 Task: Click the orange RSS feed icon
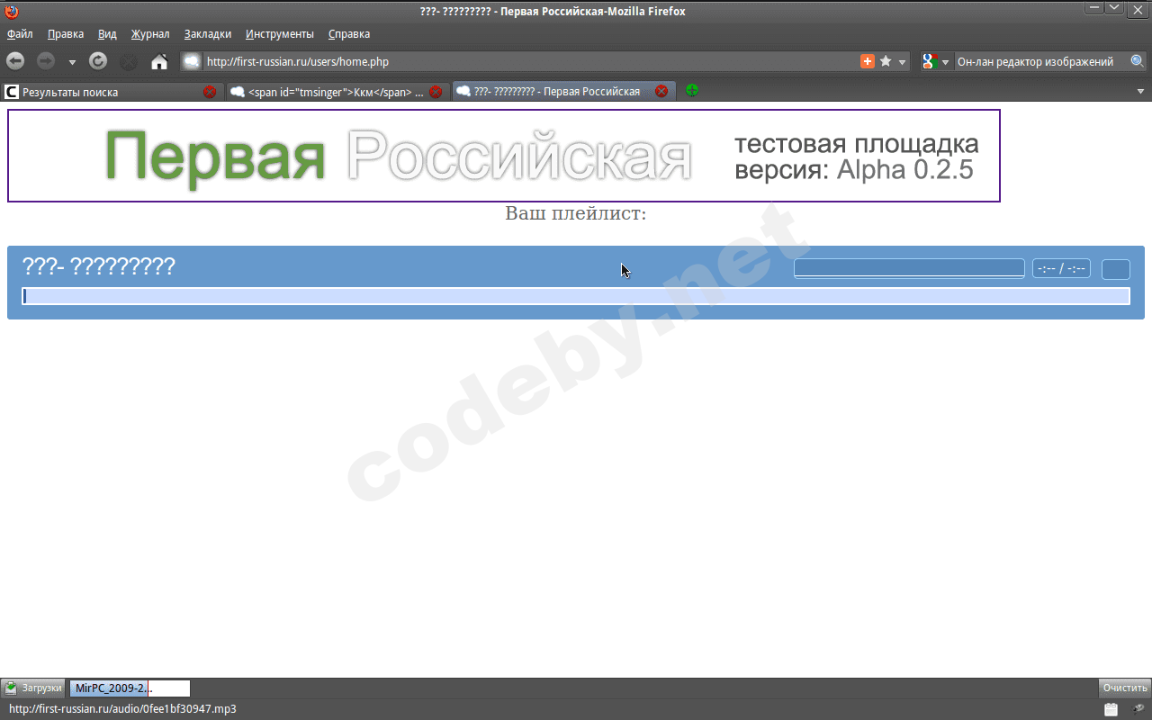coord(868,61)
